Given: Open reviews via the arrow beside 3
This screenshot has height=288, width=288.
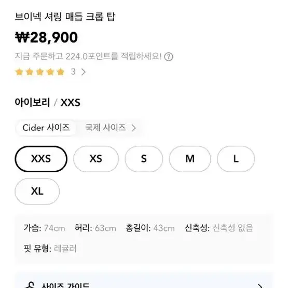Looking at the screenshot, I should point(84,72).
